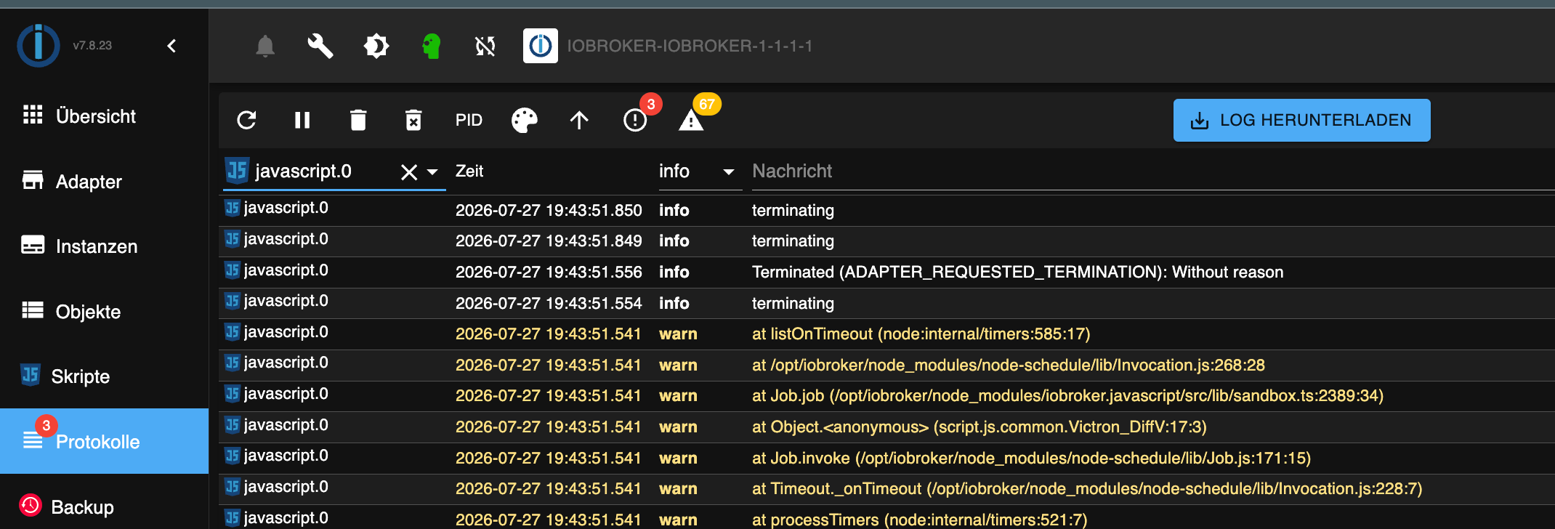Expand the javascript.0 source filter dropdown
This screenshot has height=529, width=1555.
pos(432,171)
